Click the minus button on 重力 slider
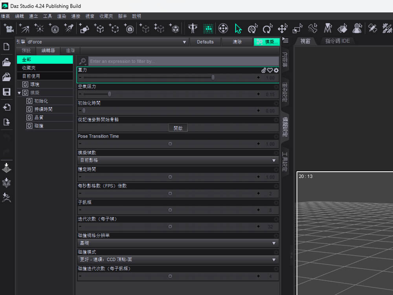 tap(80, 78)
